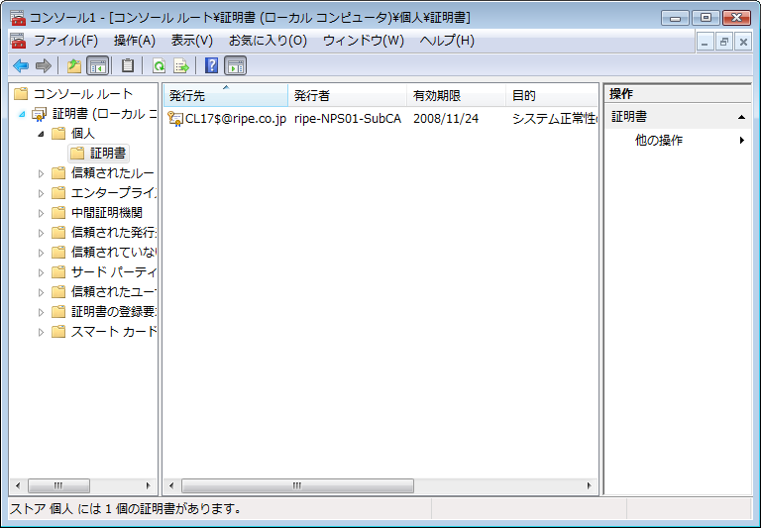
Task: Click the システム正常性 purpose cell
Action: pos(555,119)
